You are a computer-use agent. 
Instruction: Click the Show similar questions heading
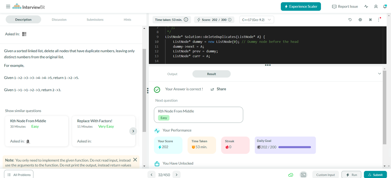[x=23, y=111]
